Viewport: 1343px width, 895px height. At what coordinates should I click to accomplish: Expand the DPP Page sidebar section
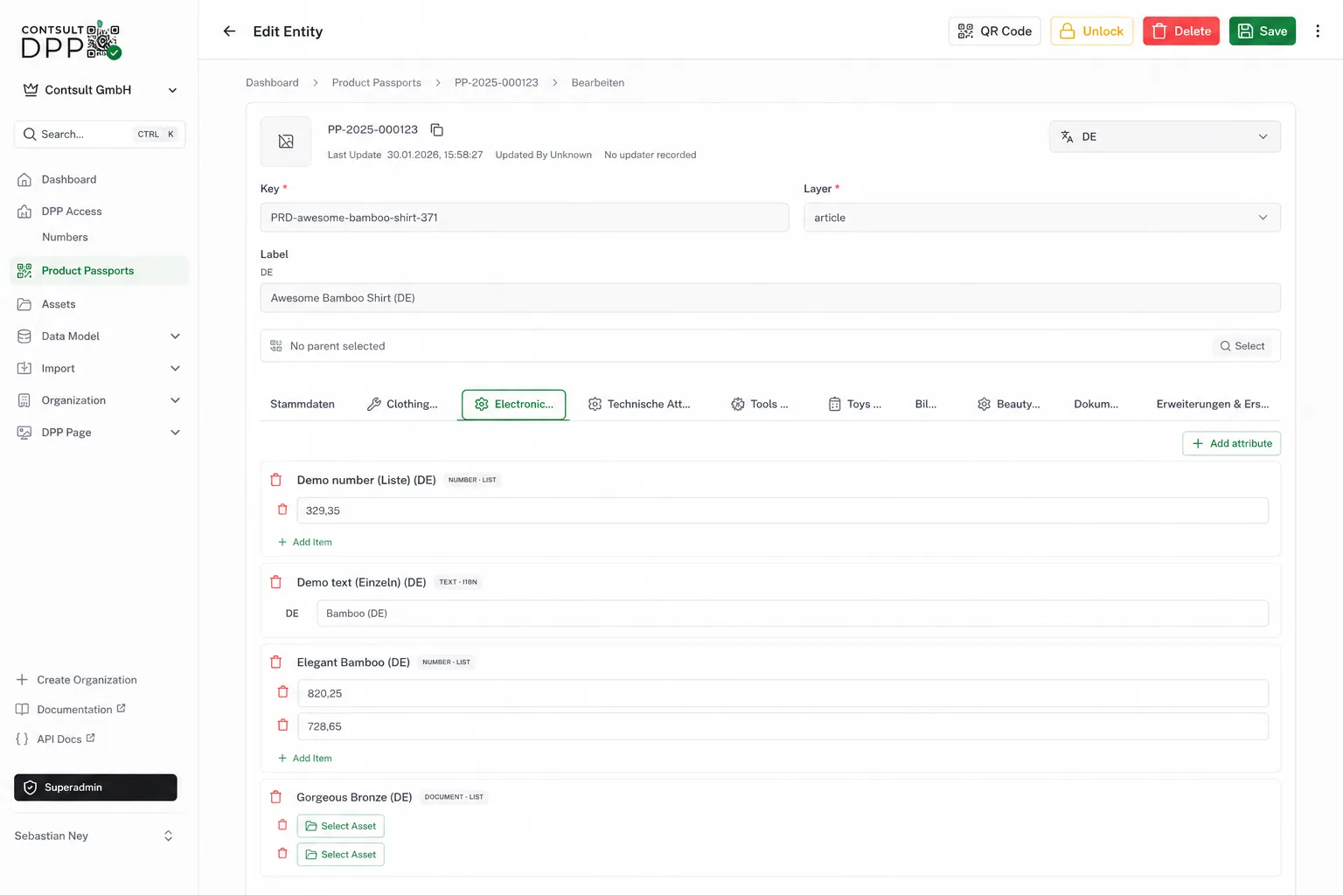[x=99, y=433]
